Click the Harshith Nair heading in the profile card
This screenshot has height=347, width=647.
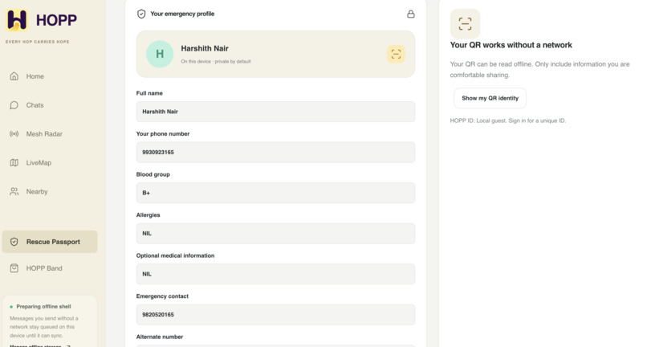tap(205, 48)
